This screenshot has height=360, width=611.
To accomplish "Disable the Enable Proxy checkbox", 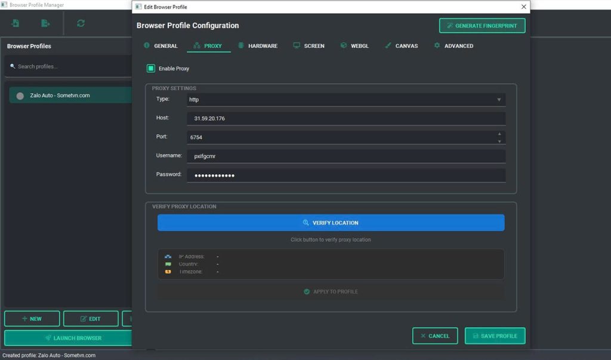I will (151, 69).
